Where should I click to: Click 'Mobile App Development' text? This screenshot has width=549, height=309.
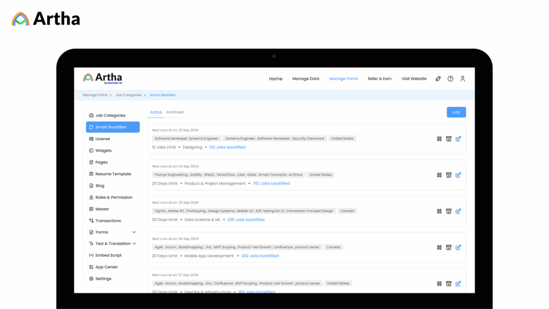[x=209, y=256]
